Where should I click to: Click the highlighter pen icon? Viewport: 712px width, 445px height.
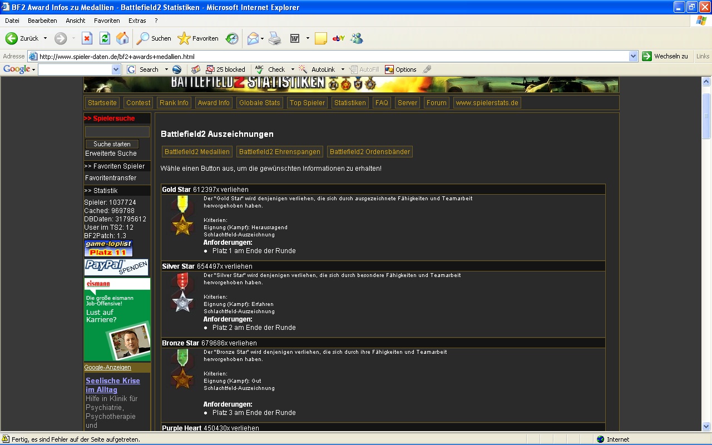(x=427, y=70)
